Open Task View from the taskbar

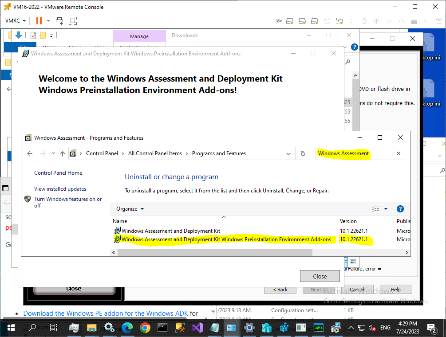tap(53, 328)
